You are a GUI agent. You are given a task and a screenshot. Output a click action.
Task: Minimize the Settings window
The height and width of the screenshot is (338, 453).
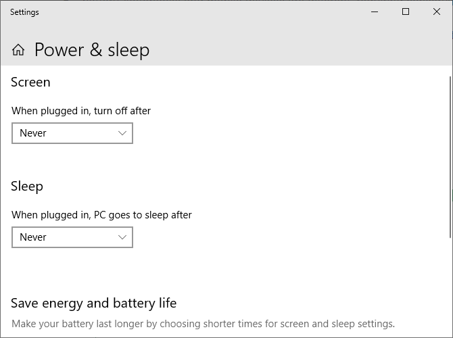point(375,11)
